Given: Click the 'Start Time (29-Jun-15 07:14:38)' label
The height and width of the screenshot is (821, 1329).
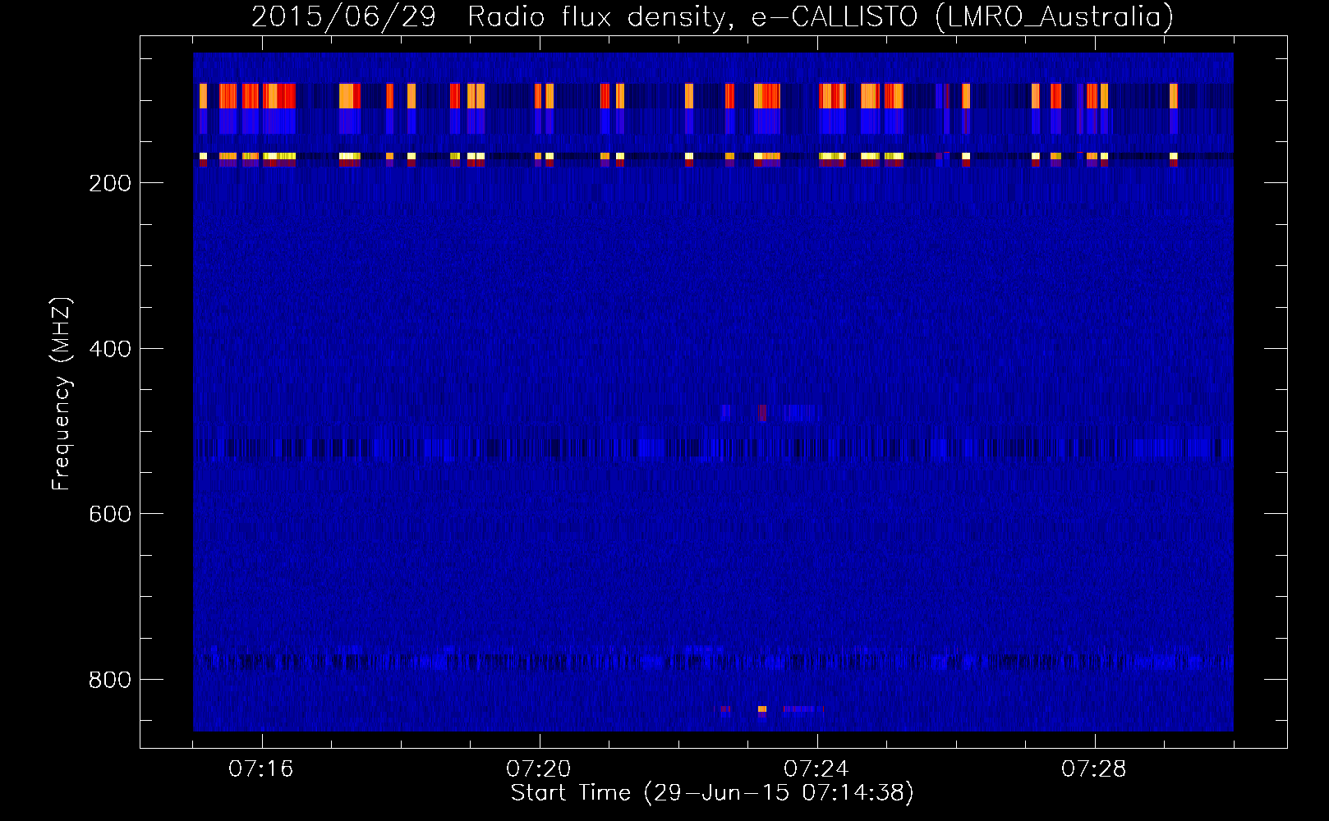Looking at the screenshot, I should click(712, 793).
